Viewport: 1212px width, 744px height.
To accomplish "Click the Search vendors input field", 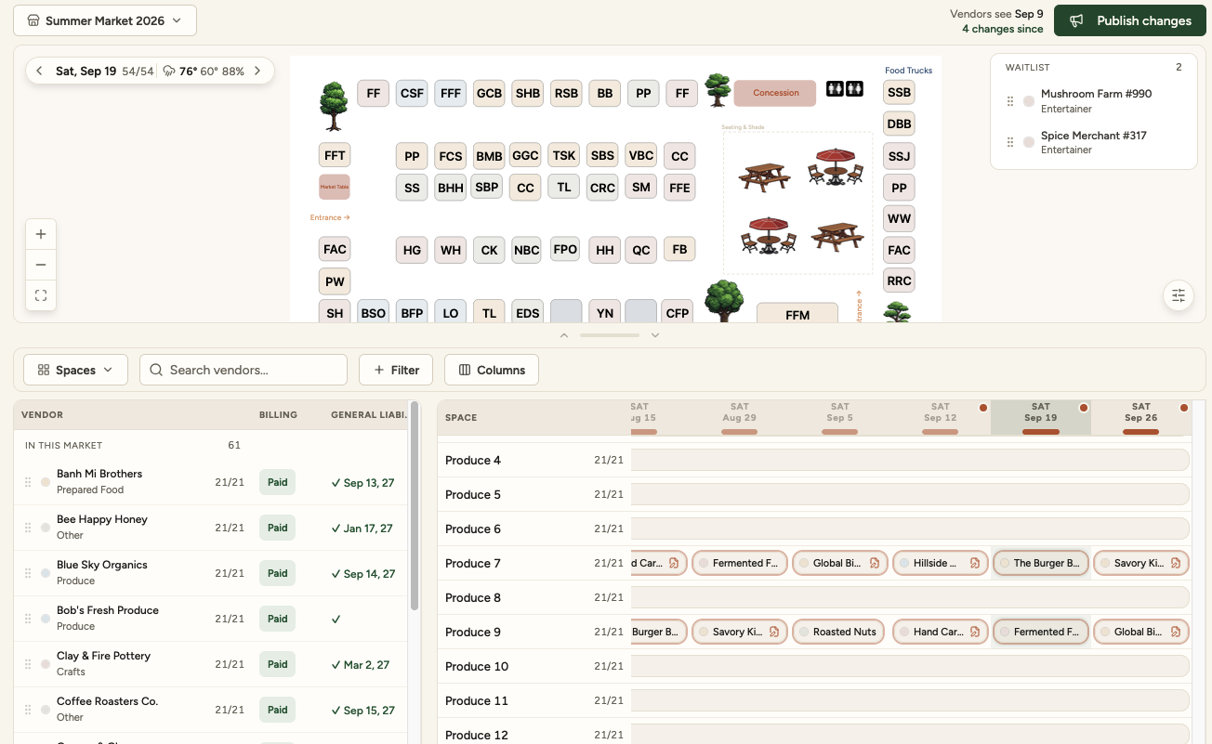I will pyautogui.click(x=244, y=370).
